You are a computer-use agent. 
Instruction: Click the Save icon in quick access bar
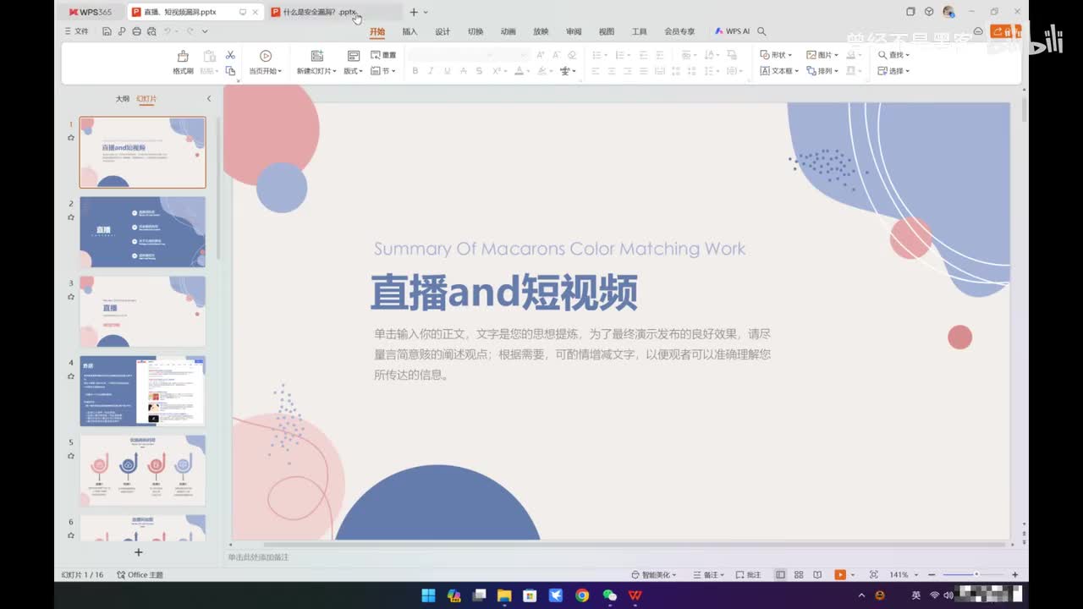click(107, 31)
